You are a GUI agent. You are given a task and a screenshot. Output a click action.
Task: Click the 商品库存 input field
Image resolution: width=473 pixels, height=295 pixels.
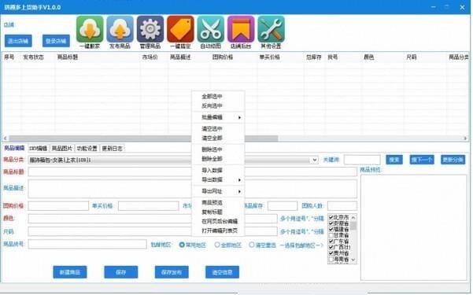point(283,206)
